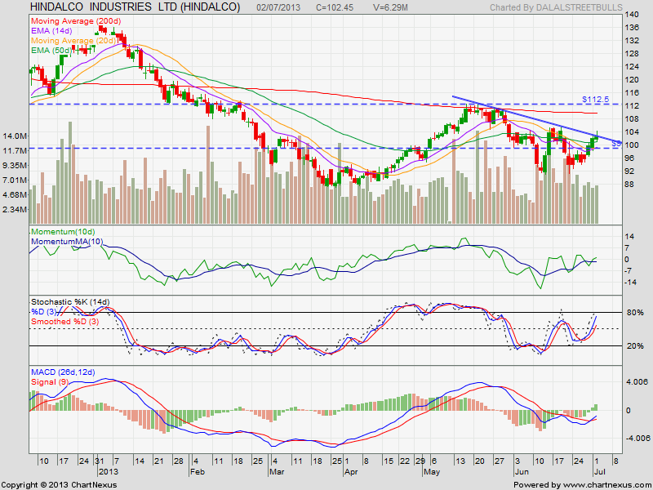
Task: Select the EMA (14d) legend entry
Action: (x=51, y=31)
